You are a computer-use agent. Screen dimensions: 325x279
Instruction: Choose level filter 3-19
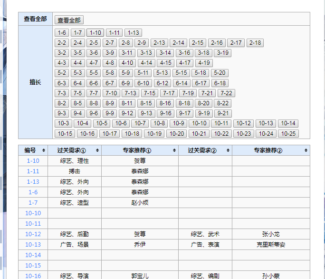(223, 53)
